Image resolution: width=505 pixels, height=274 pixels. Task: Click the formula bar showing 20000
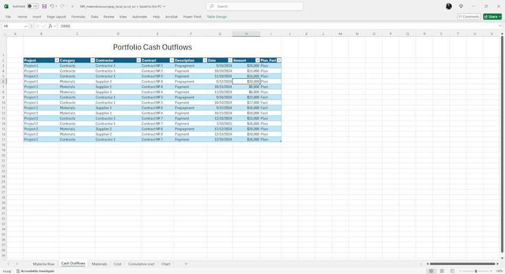coord(278,26)
